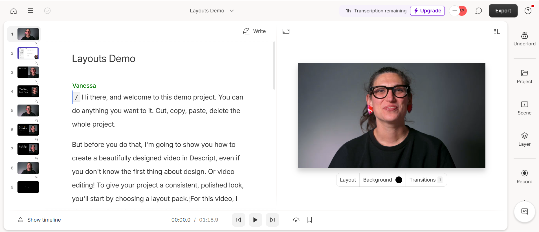539x232 pixels.
Task: Open the hamburger menu
Action: [30, 11]
